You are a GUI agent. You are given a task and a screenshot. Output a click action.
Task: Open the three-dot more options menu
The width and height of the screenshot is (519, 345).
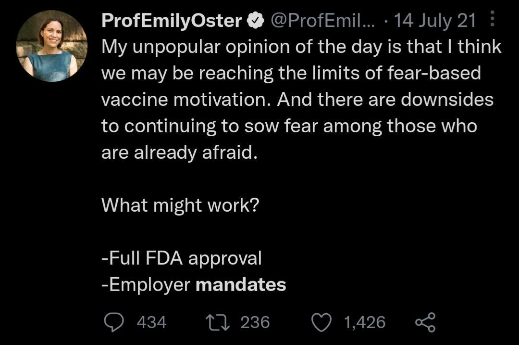click(x=491, y=20)
